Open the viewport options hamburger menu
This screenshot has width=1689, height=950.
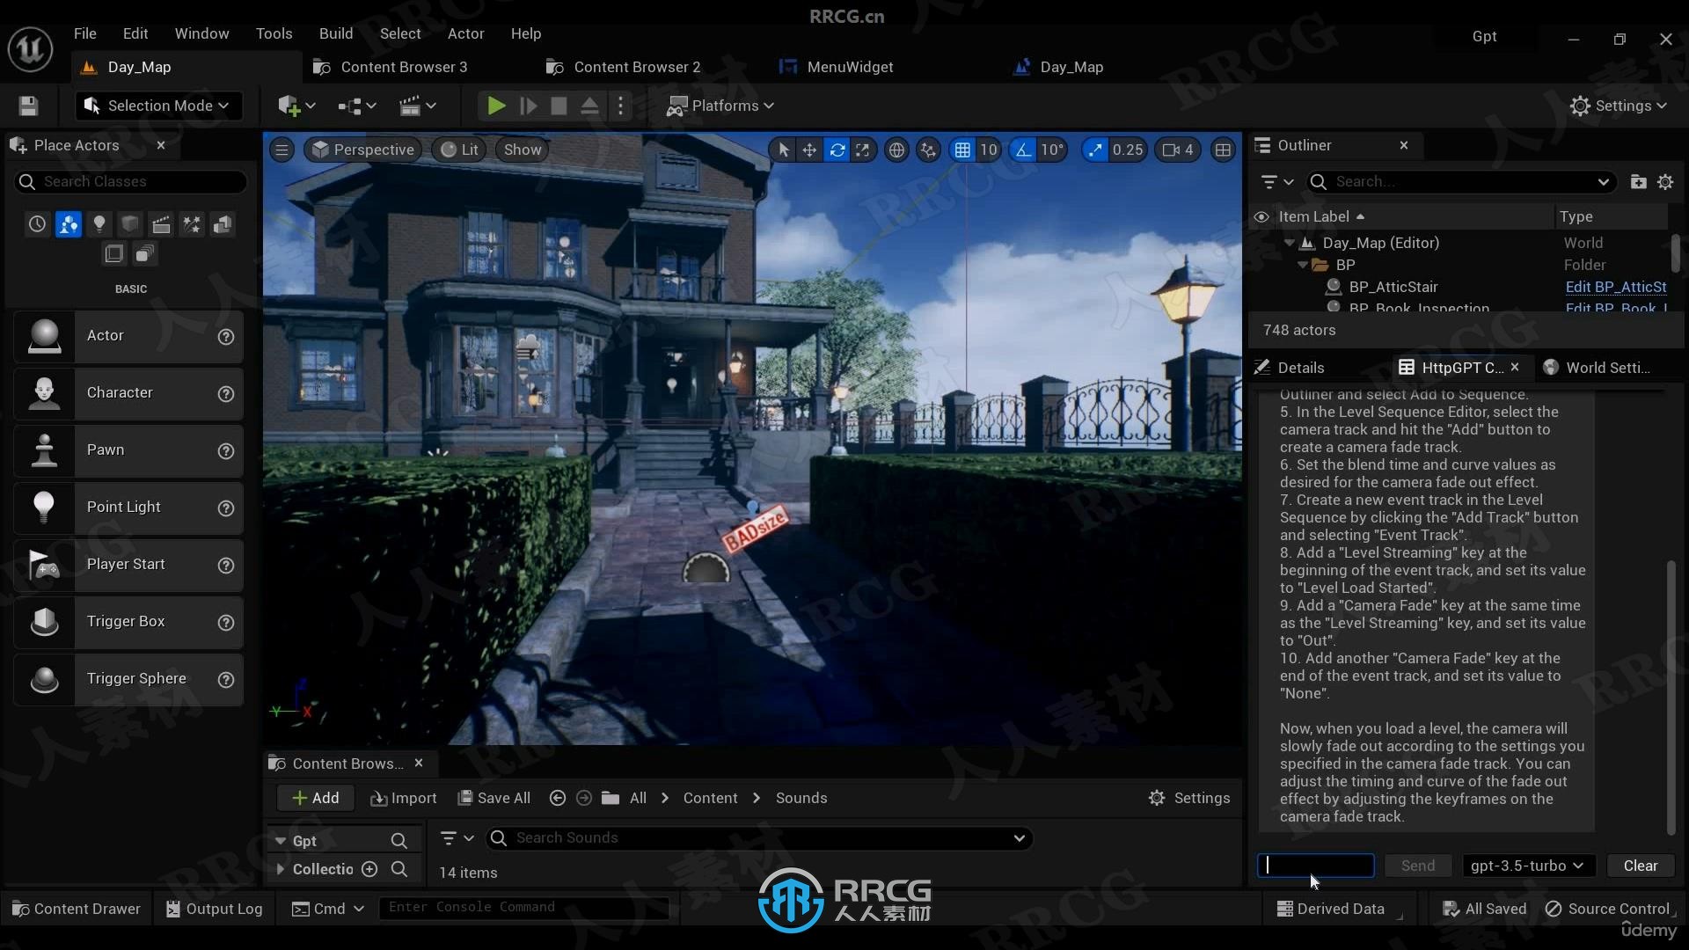coord(281,150)
